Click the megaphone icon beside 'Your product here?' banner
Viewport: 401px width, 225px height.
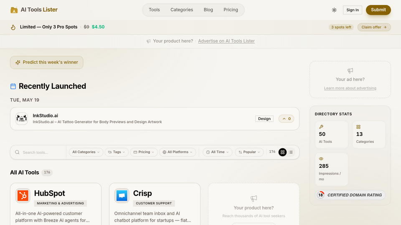tap(148, 41)
